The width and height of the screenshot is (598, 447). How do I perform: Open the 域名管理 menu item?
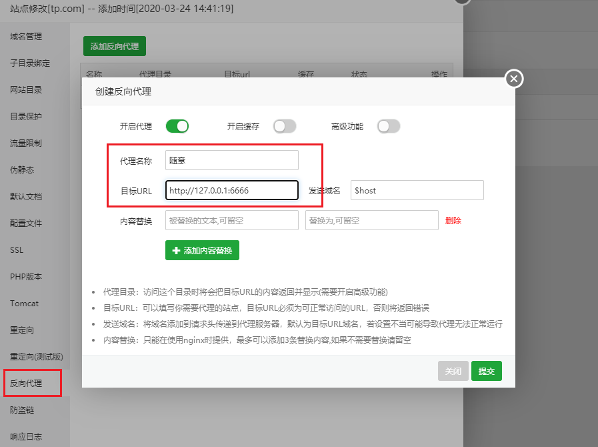(26, 37)
